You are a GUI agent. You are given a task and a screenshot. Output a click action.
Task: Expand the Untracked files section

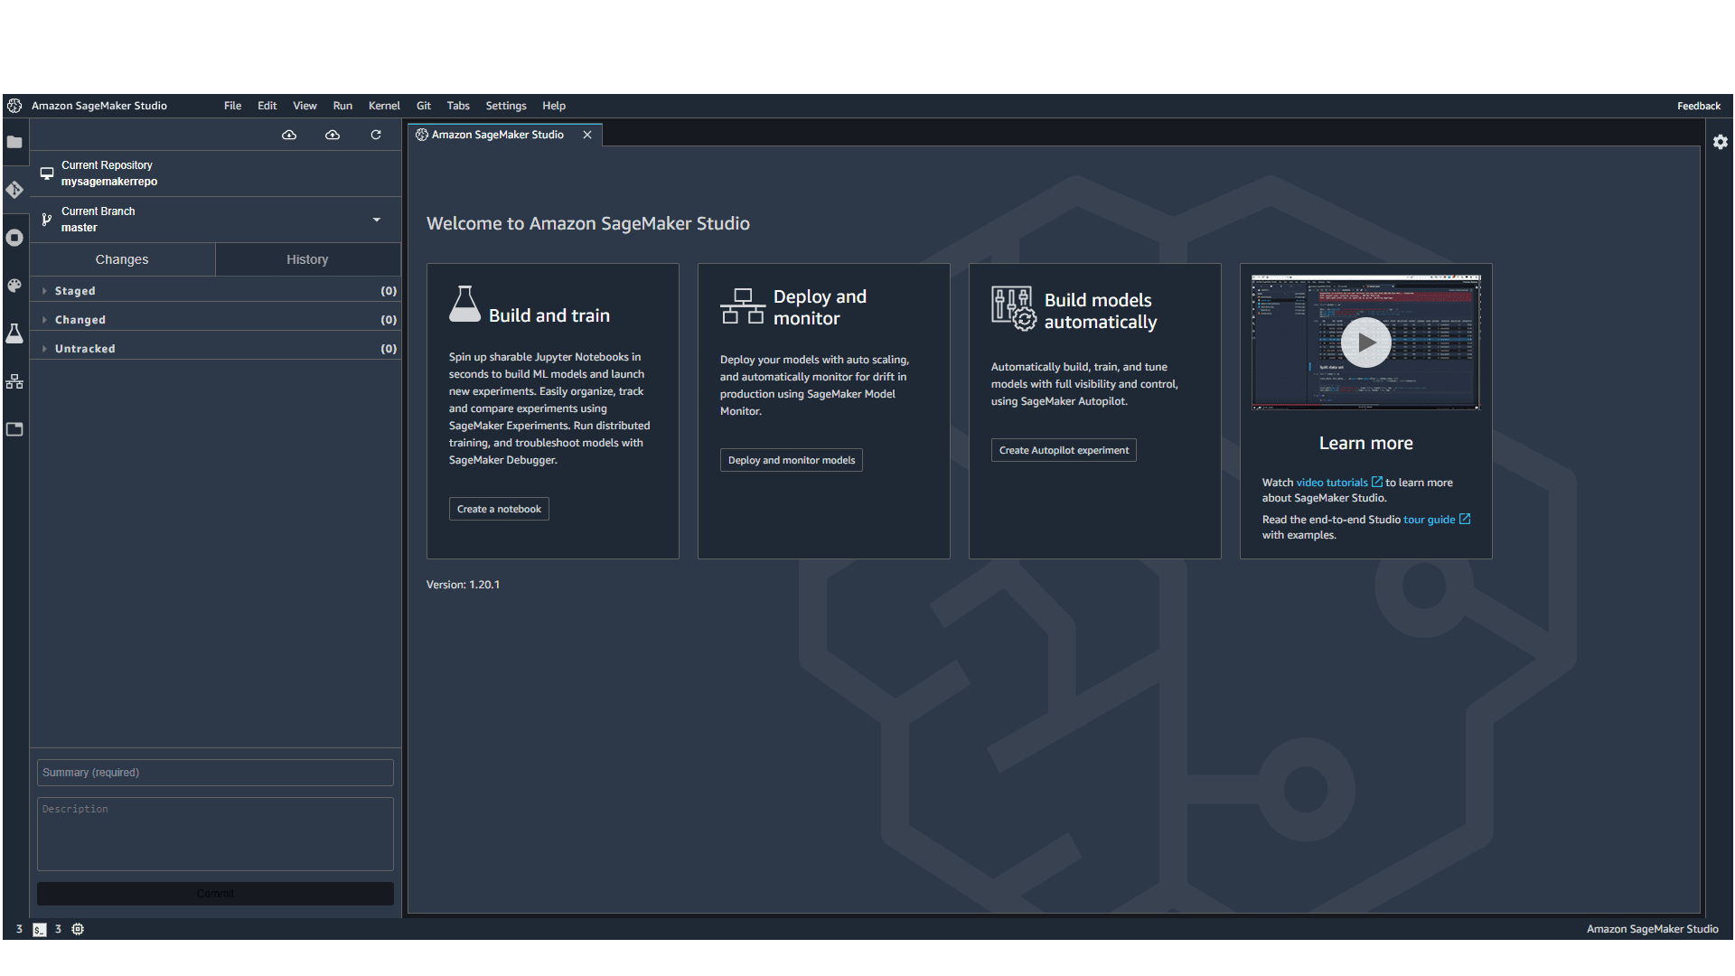(x=85, y=348)
